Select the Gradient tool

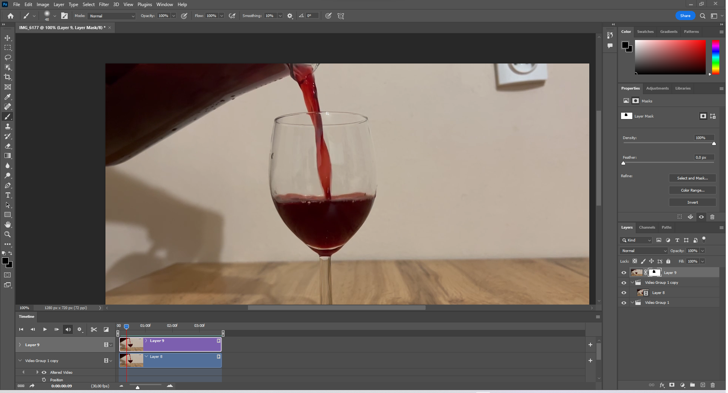pos(8,156)
